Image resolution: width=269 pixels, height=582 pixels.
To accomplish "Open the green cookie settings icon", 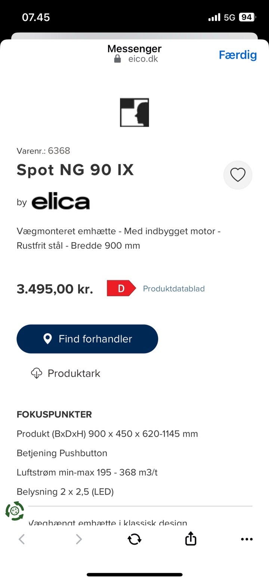I will (x=15, y=511).
